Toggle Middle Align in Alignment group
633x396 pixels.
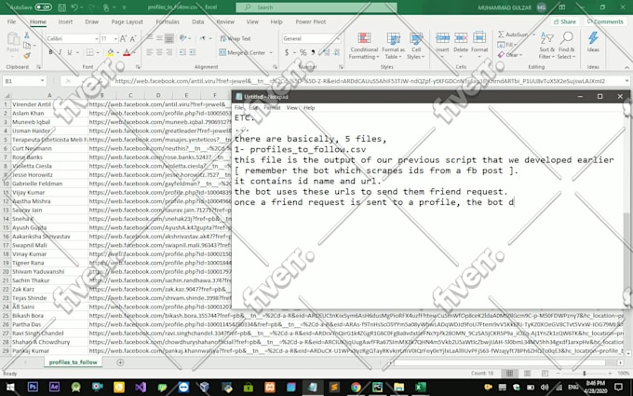[x=159, y=38]
